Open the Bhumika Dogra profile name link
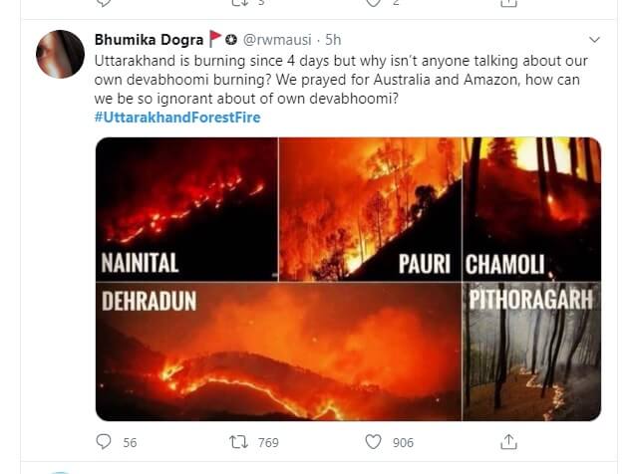This screenshot has height=474, width=634. [x=148, y=40]
